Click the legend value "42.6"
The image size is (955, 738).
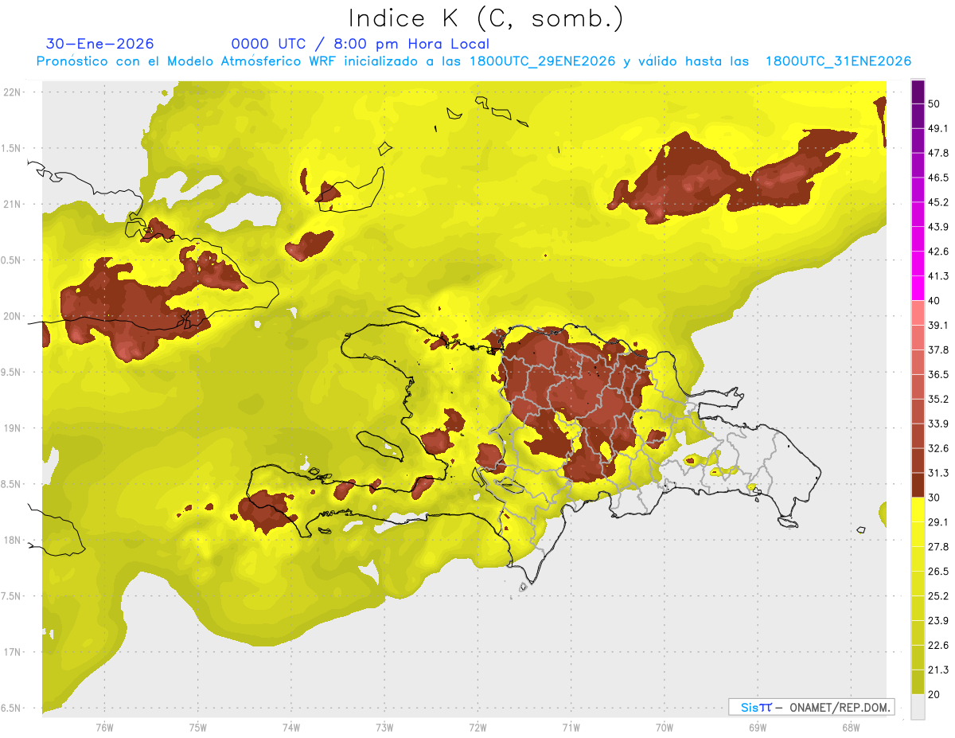pyautogui.click(x=938, y=252)
